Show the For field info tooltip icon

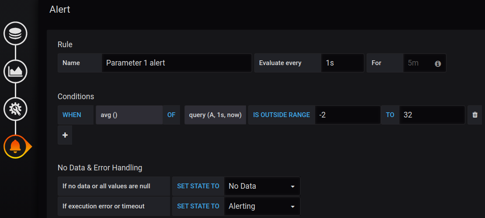(x=438, y=64)
